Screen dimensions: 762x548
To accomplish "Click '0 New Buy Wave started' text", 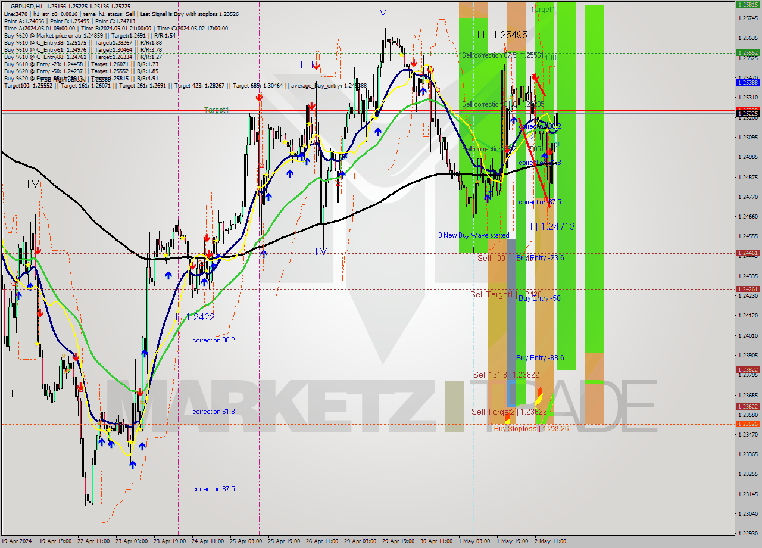I will click(474, 235).
